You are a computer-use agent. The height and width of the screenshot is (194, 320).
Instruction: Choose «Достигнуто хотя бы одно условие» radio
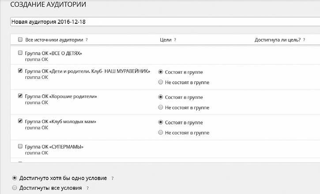coord(15,178)
